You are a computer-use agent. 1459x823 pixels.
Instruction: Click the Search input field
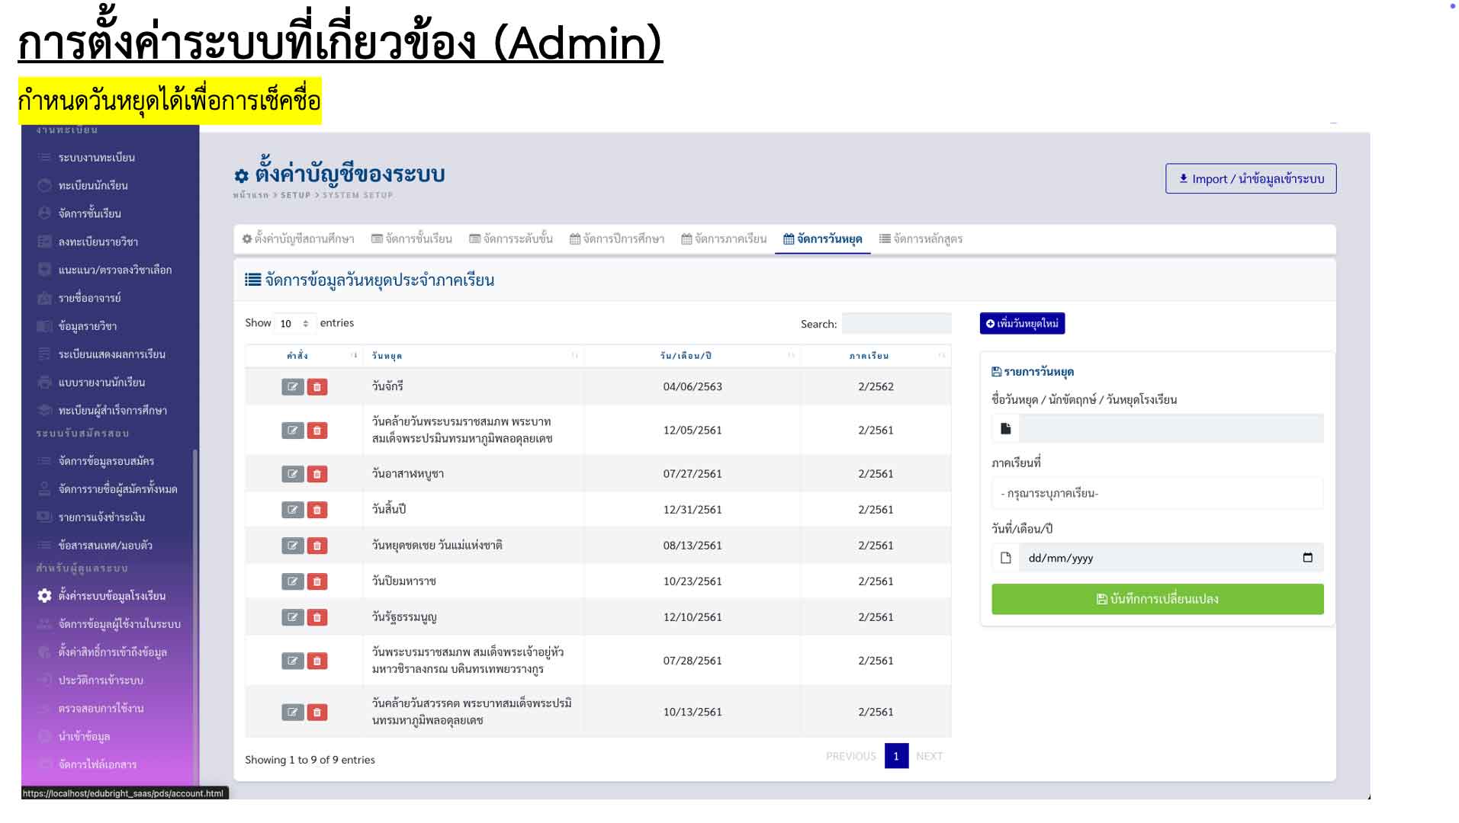pos(896,324)
